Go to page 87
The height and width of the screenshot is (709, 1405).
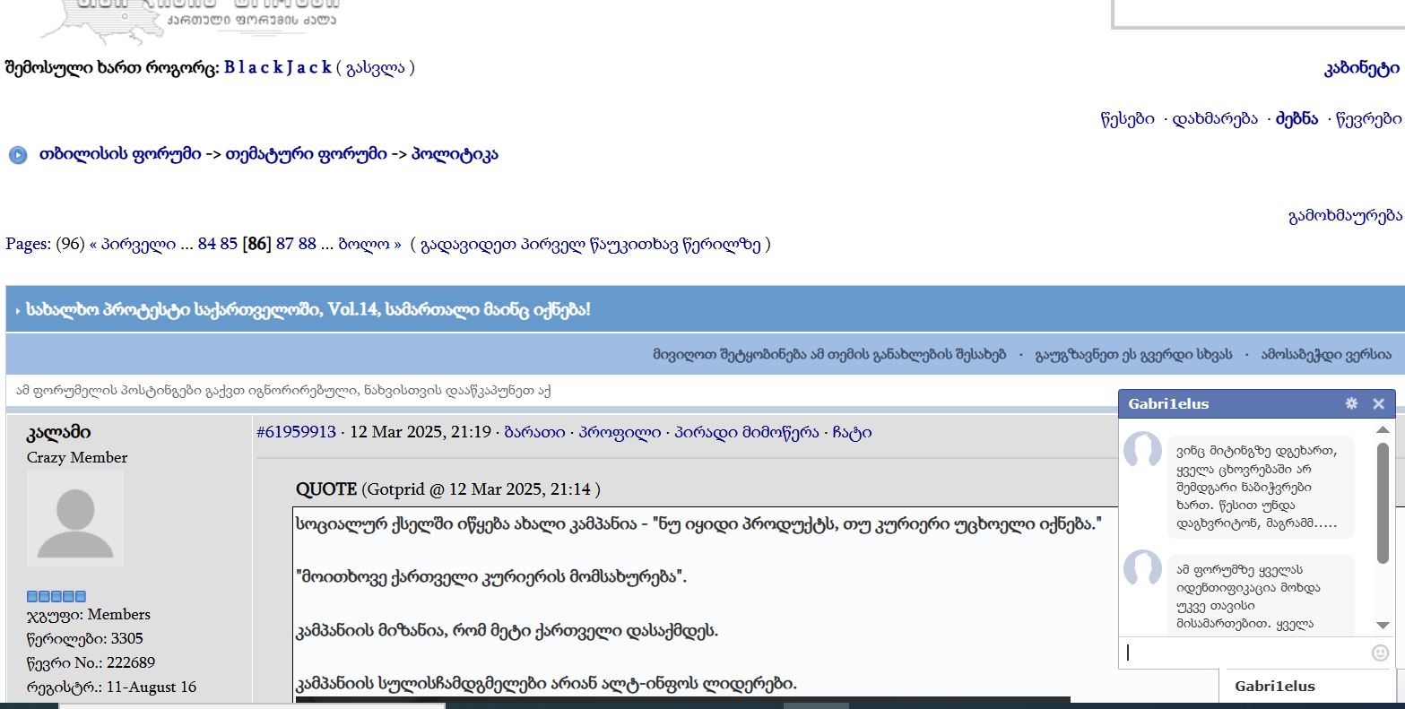pyautogui.click(x=285, y=244)
